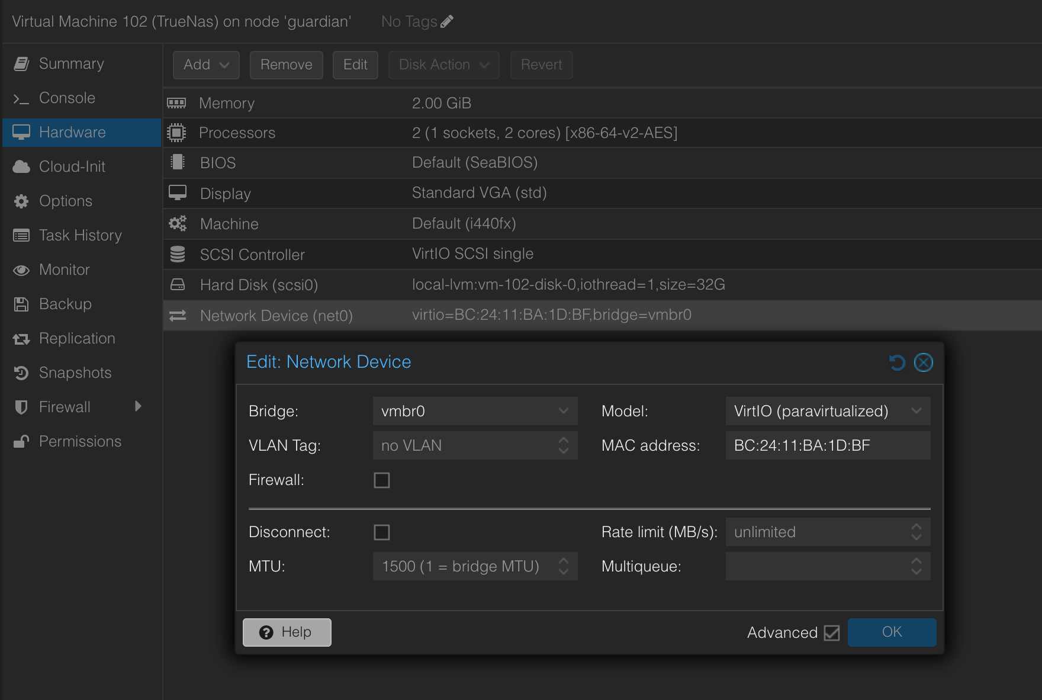Viewport: 1042px width, 700px height.
Task: Click the Edit toolbar button
Action: click(x=355, y=65)
